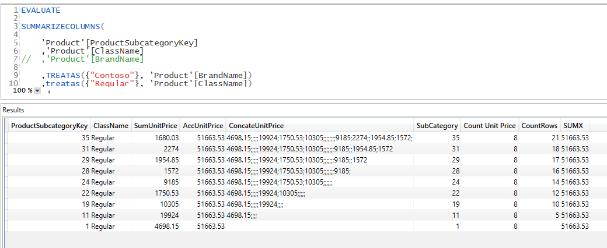
Task: Click the SumUnitPrice column header
Action: (x=155, y=126)
